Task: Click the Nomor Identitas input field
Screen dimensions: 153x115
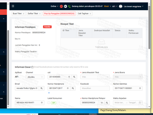Action: (x=128, y=88)
